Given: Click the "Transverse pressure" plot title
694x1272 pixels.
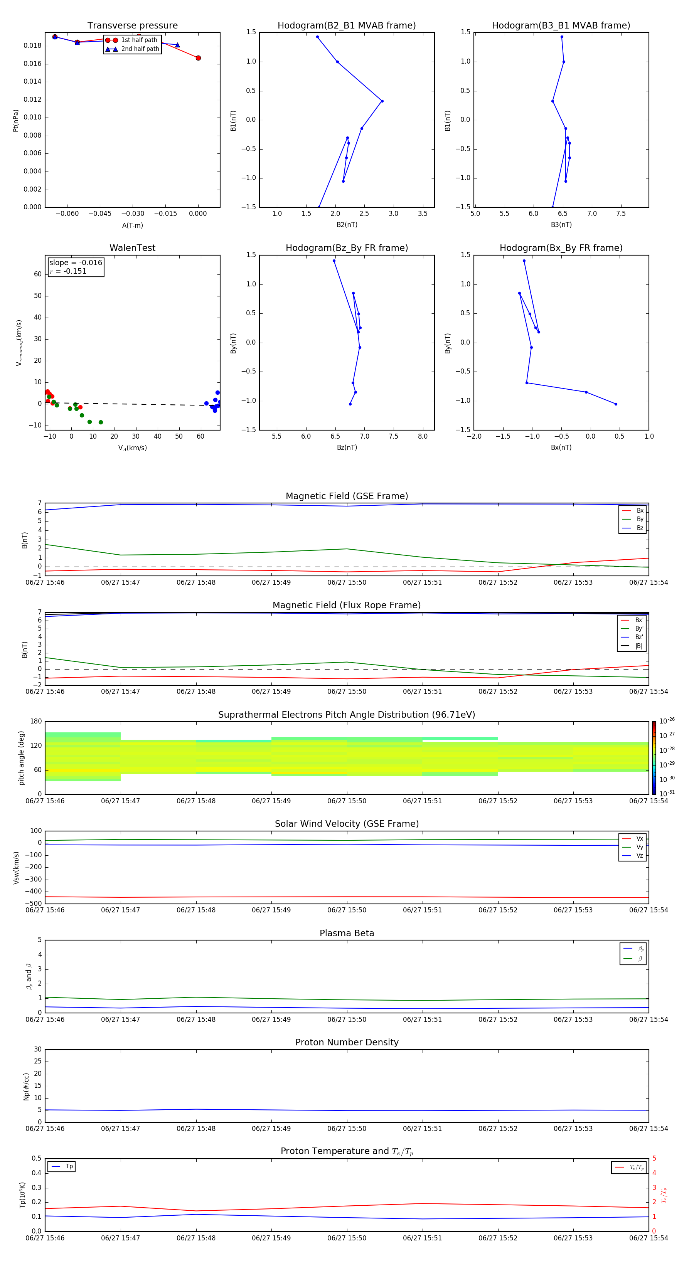Looking at the screenshot, I should tap(132, 26).
